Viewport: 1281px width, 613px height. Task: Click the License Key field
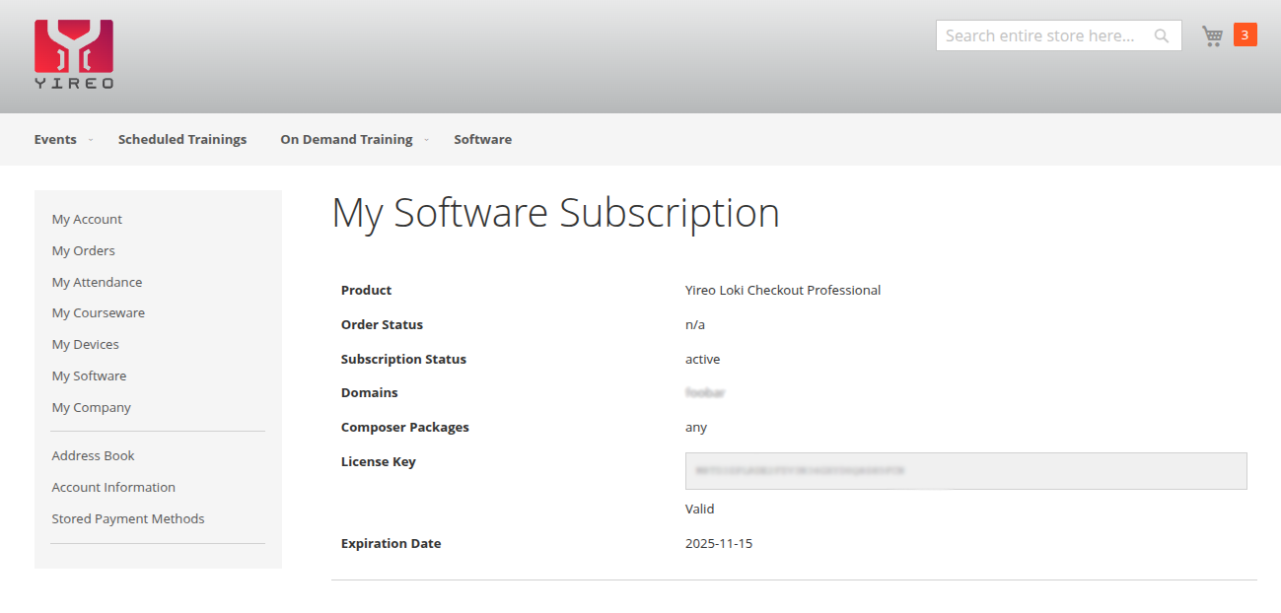tap(965, 471)
